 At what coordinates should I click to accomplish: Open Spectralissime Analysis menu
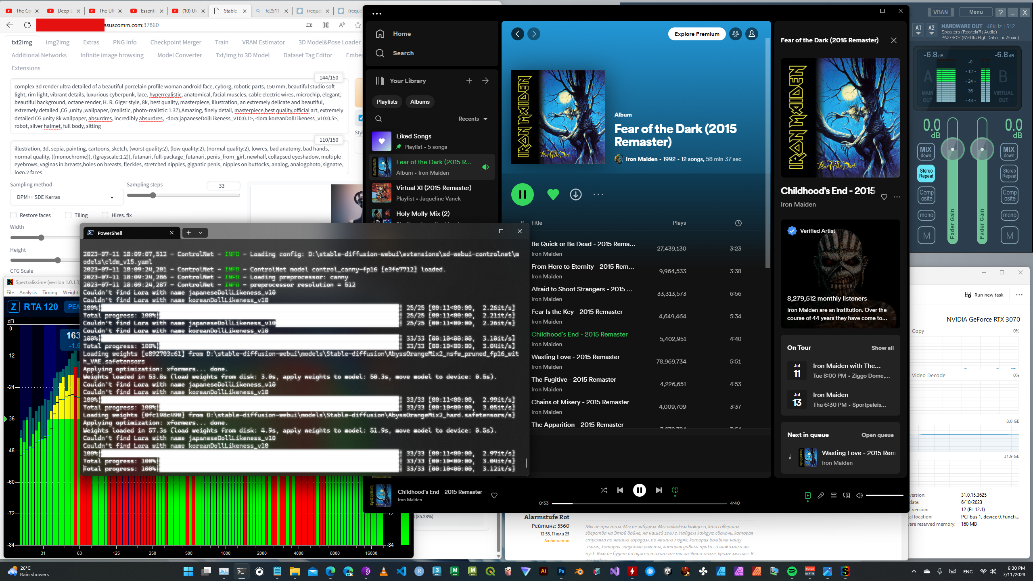(28, 293)
